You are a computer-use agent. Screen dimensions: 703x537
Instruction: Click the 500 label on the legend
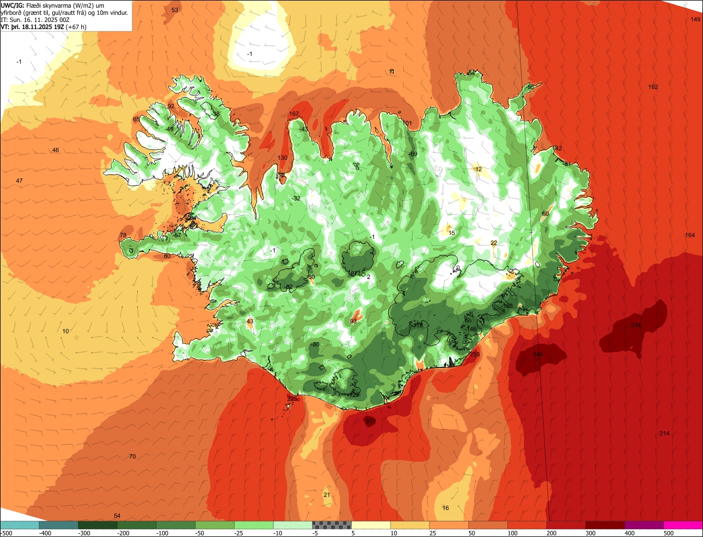[668, 533]
